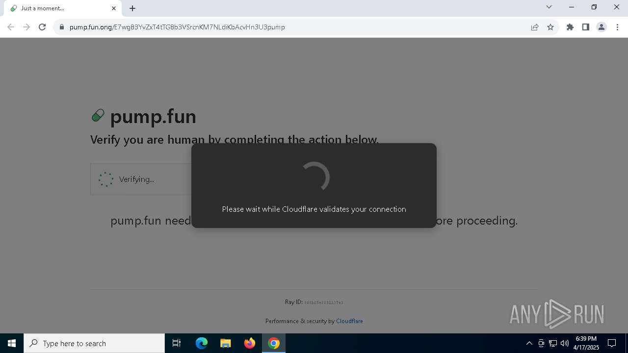Restore down the Chrome window
Viewport: 628px width, 353px height.
594,7
